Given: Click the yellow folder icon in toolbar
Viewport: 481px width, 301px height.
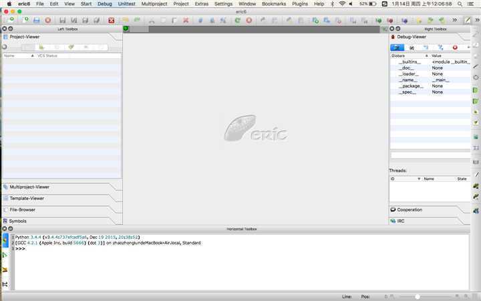Looking at the screenshot, I should click(x=126, y=20).
